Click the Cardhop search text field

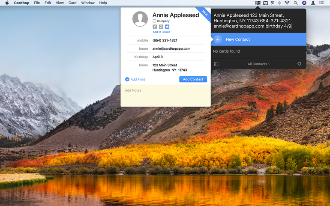[259, 21]
